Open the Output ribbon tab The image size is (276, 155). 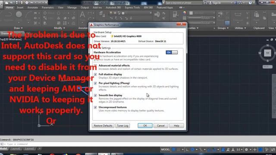(x=85, y=8)
